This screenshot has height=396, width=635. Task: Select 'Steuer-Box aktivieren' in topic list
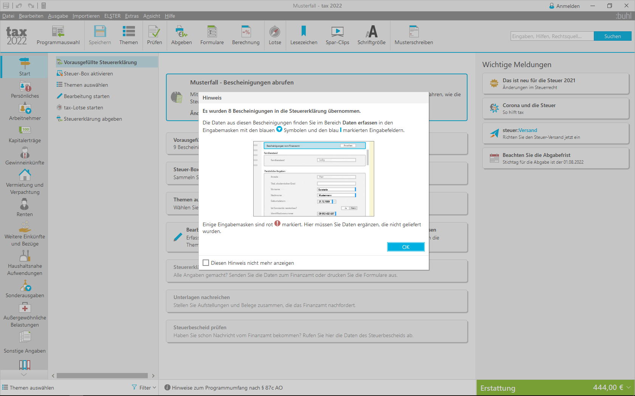(x=88, y=74)
